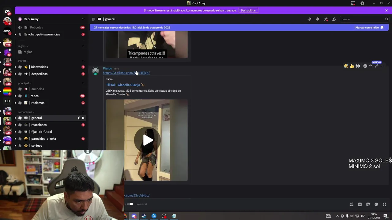Open the fijas-de-futbol channel
This screenshot has height=220, width=392.
[51, 132]
